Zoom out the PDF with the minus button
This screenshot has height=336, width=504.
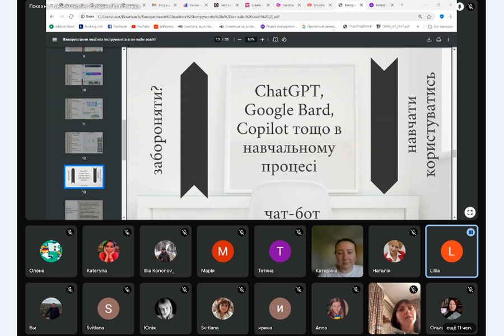239,40
